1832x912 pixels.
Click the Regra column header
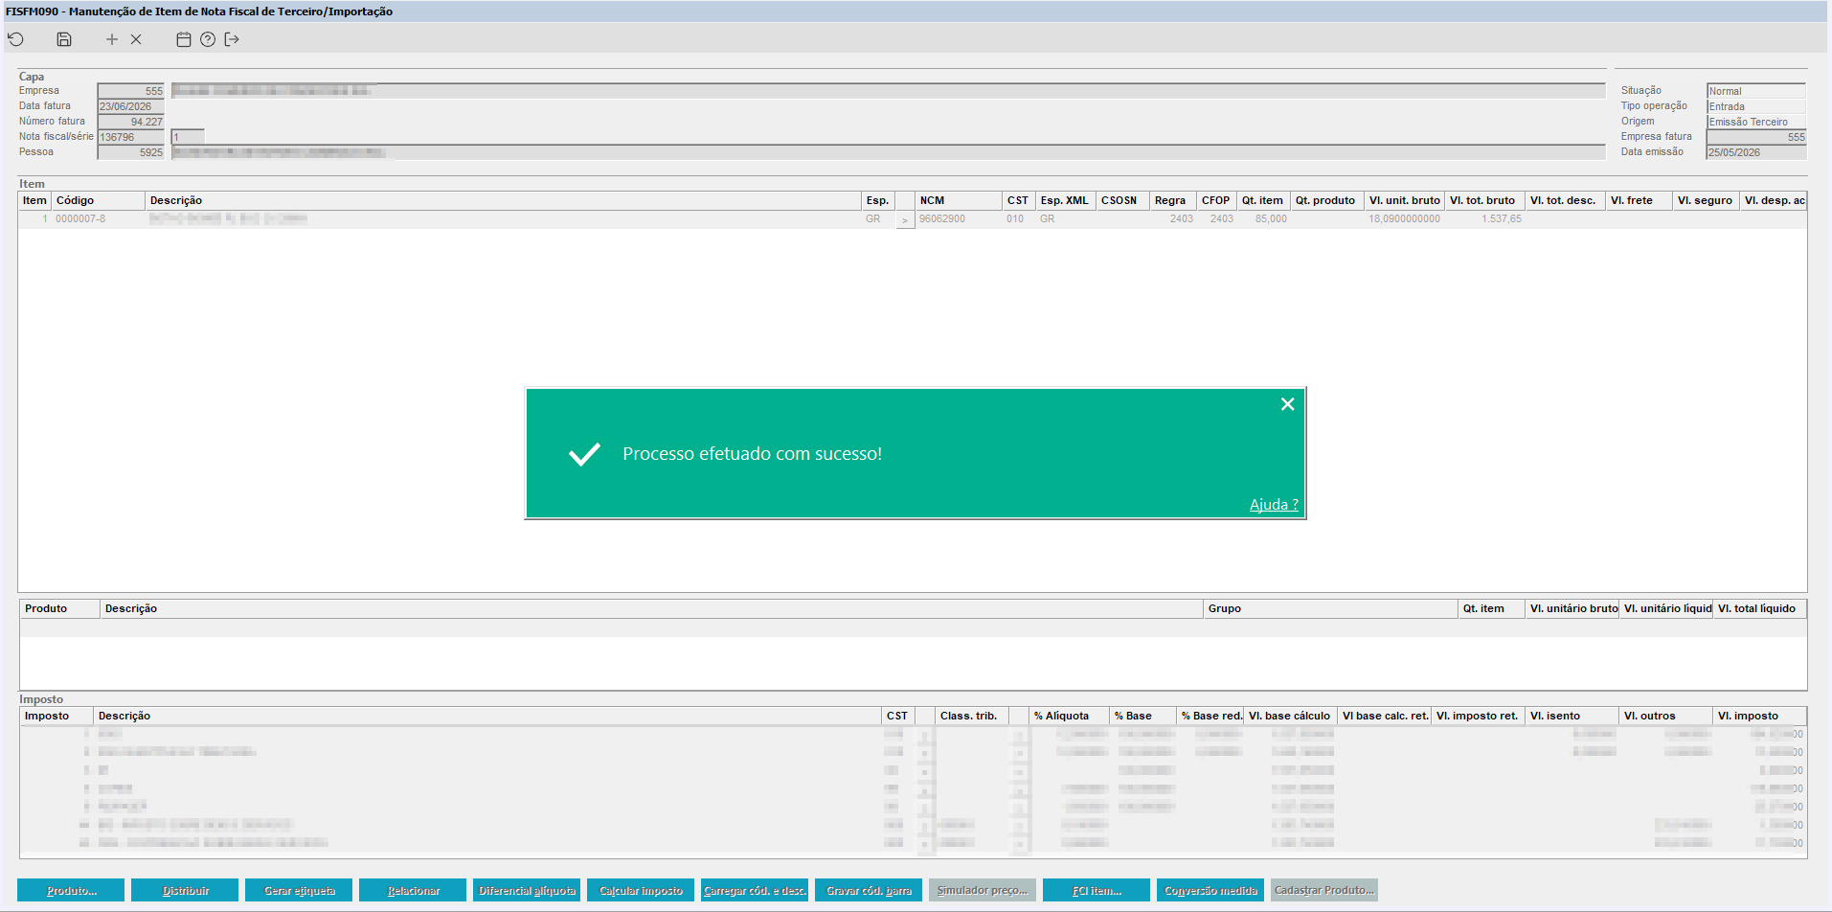tap(1172, 200)
